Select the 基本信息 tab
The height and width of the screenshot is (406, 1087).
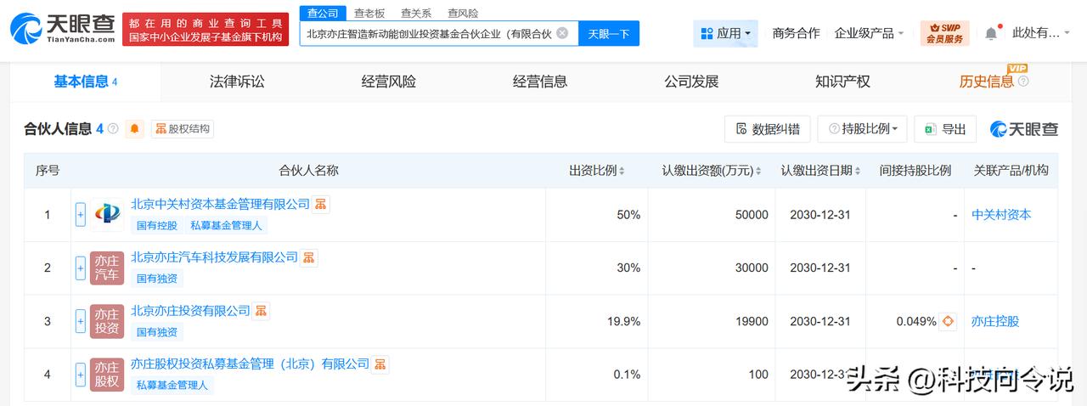[x=86, y=82]
